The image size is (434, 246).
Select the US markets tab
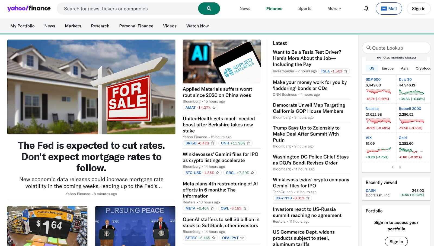pyautogui.click(x=372, y=68)
